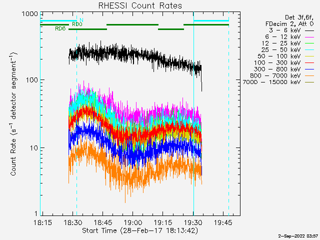Click the lower green bar between 19:13 and 19:25

point(171,29)
